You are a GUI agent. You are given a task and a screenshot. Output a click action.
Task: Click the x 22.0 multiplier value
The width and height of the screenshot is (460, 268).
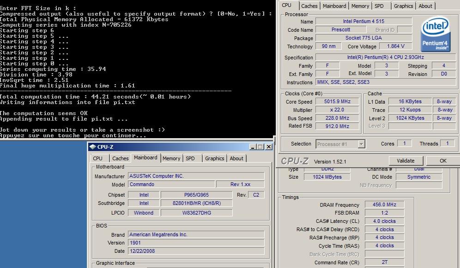337,110
